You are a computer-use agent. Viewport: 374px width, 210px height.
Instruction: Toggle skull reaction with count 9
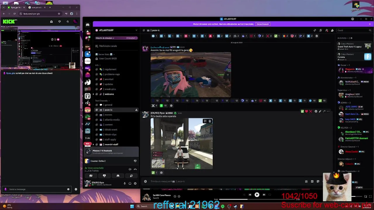(x=154, y=106)
